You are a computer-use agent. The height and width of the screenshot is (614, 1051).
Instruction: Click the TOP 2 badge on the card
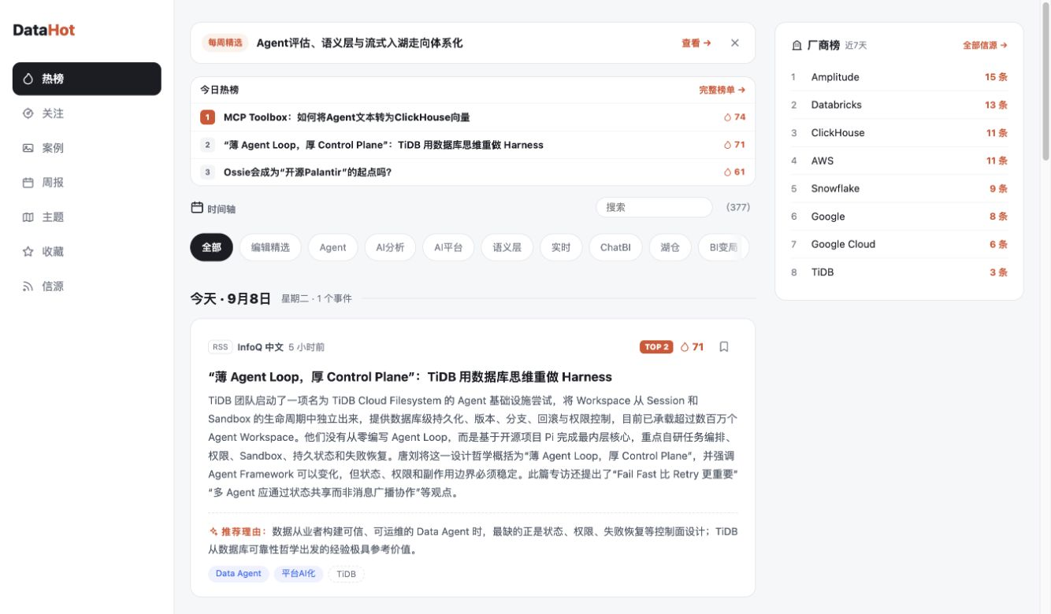[656, 346]
